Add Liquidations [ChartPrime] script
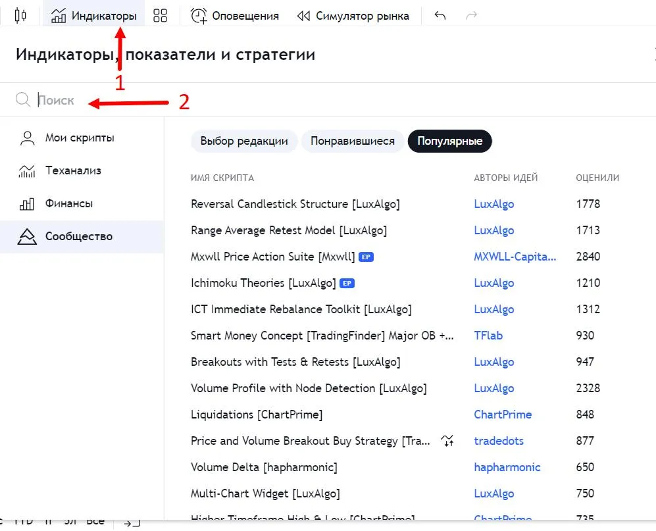 257,415
